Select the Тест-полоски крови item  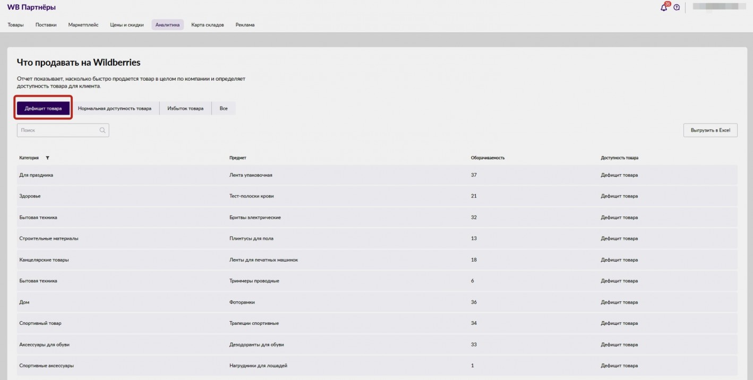pyautogui.click(x=252, y=196)
